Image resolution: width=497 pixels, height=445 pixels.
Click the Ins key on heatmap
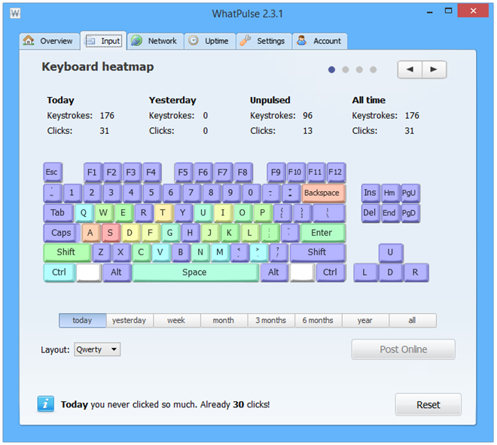pyautogui.click(x=370, y=193)
